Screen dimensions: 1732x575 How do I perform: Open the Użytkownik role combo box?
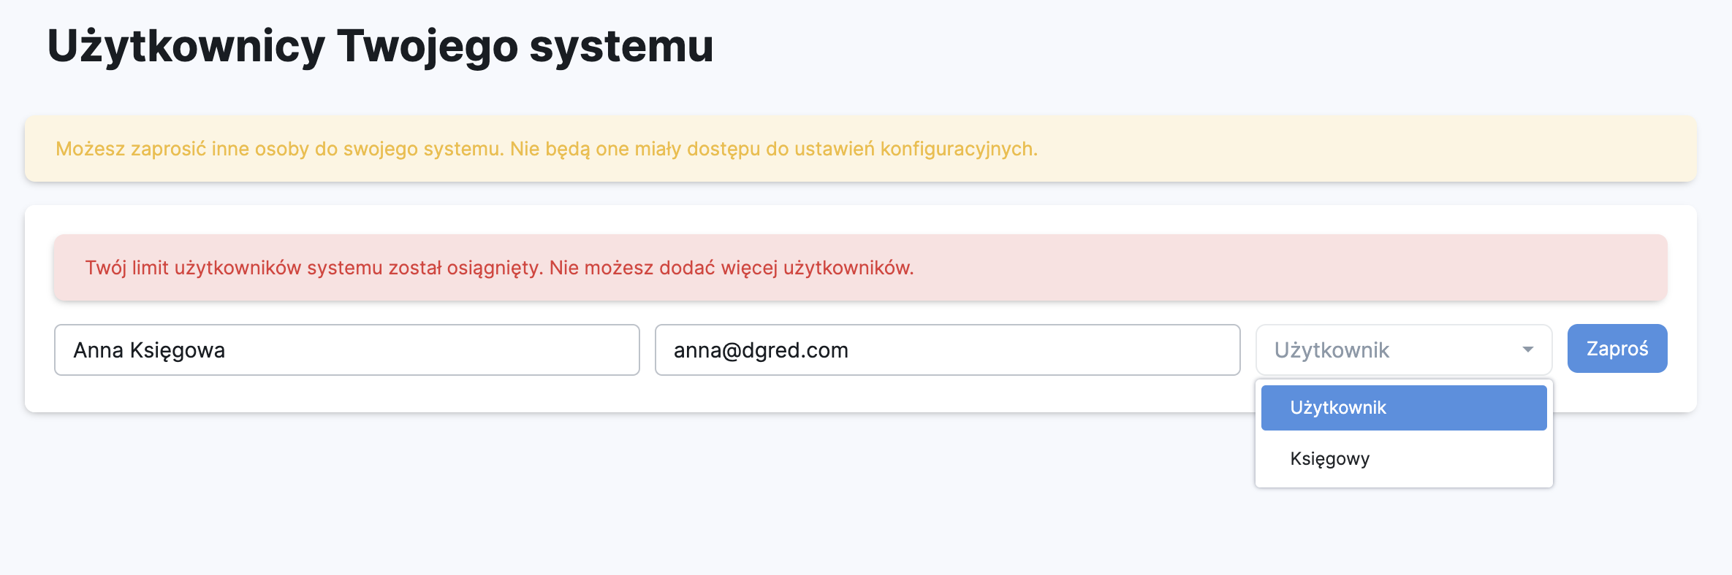[1403, 350]
